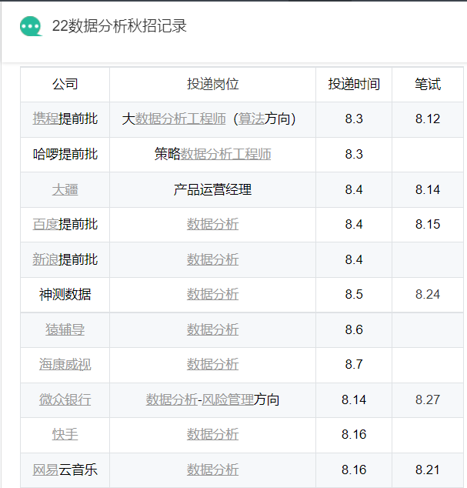This screenshot has width=467, height=488.
Task: Open the 数据分析工程师 link in 携程 row
Action: 181,119
